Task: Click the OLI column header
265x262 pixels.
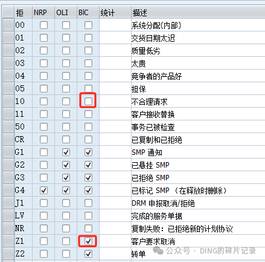Action: coord(66,12)
